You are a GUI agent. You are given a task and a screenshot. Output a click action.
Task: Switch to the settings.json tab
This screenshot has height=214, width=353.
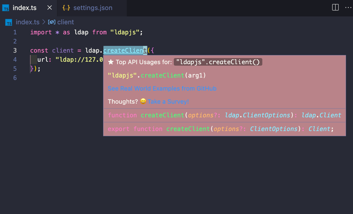click(x=92, y=8)
